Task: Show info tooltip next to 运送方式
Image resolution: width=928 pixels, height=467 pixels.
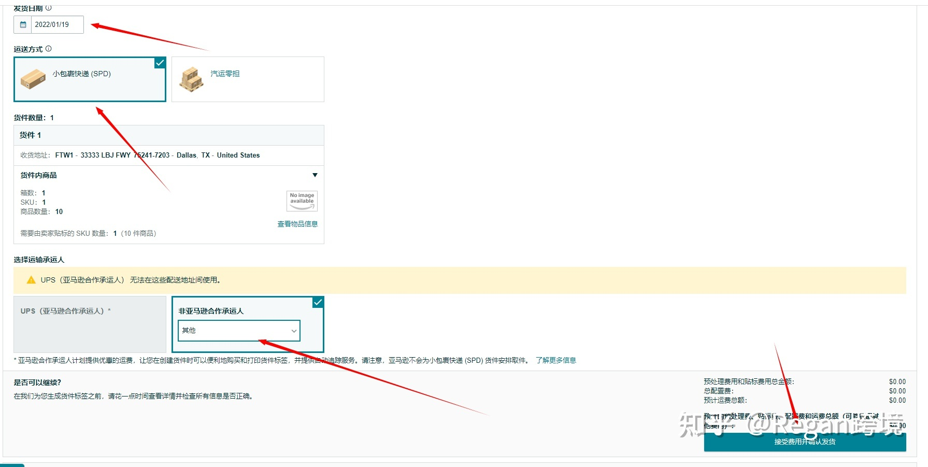Action: tap(49, 49)
